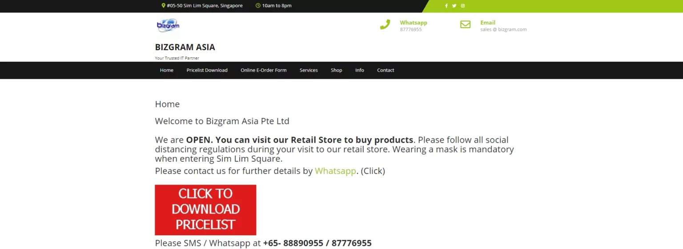The height and width of the screenshot is (249, 683).
Task: Click the green phone icon
Action: 385,24
